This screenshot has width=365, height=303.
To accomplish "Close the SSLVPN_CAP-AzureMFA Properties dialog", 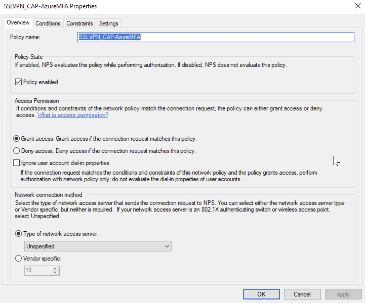I will (x=358, y=6).
